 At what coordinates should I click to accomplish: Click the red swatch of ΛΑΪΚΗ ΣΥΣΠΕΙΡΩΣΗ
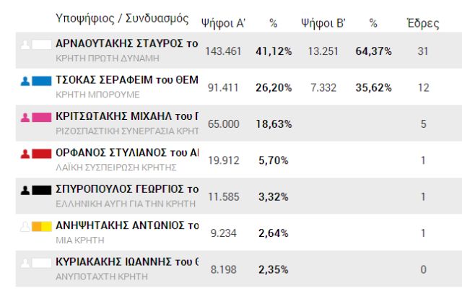(41, 153)
